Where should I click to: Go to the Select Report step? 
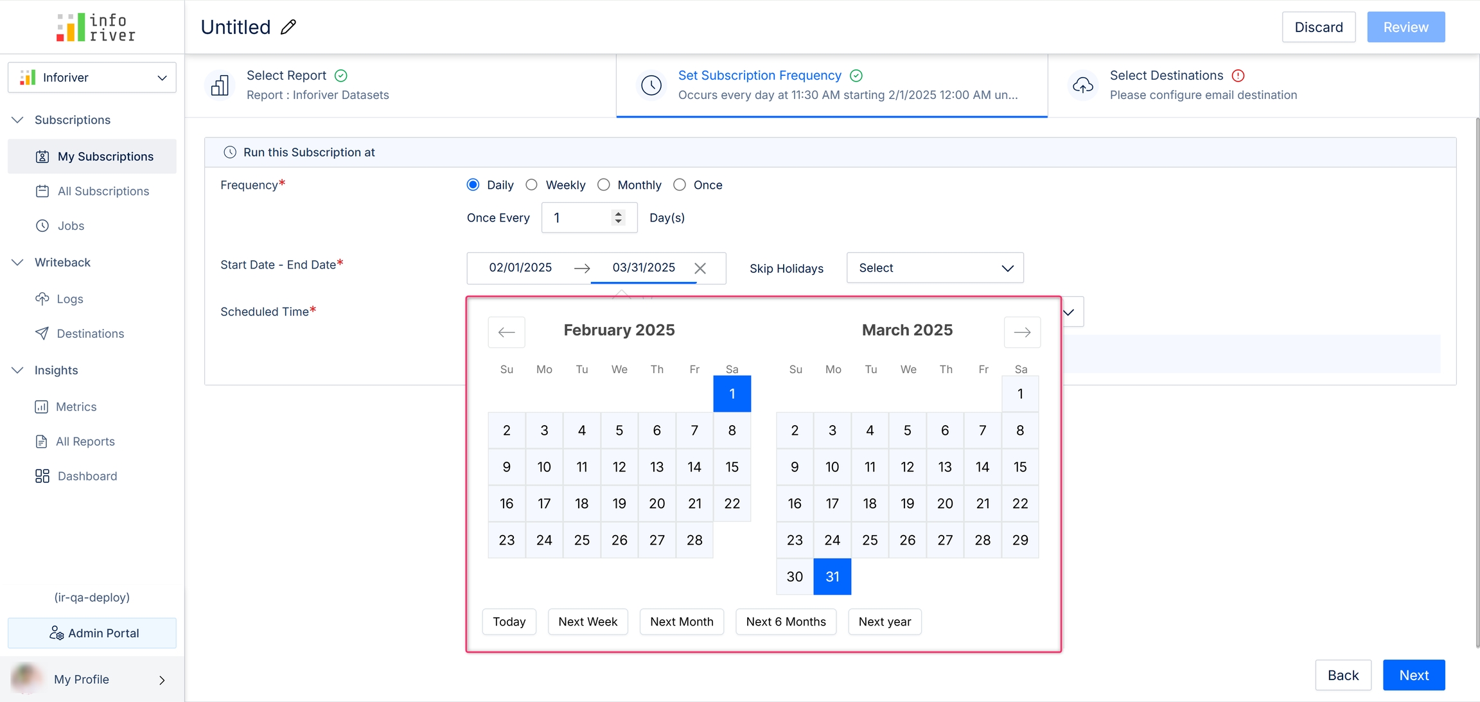coord(286,76)
